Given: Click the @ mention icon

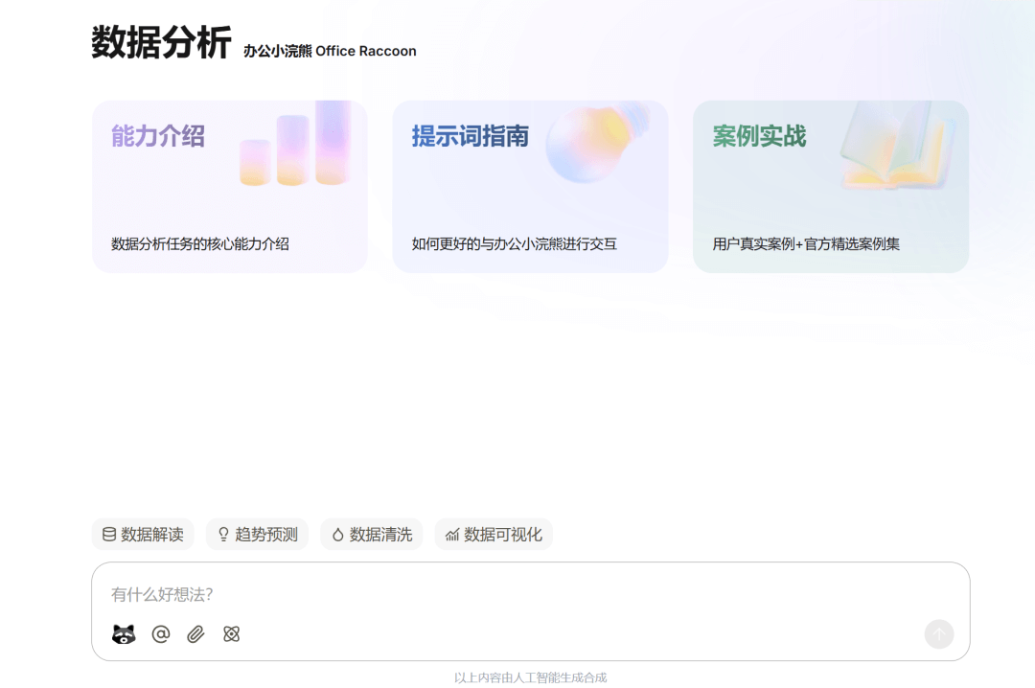Looking at the screenshot, I should pyautogui.click(x=161, y=634).
